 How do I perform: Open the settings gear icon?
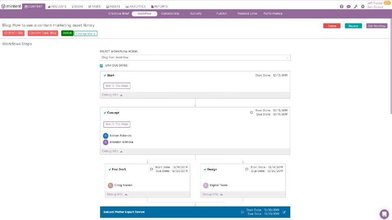click(362, 7)
